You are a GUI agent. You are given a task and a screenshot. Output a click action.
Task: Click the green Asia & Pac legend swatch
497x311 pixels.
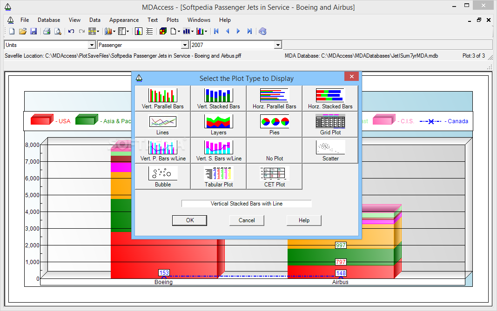click(87, 119)
